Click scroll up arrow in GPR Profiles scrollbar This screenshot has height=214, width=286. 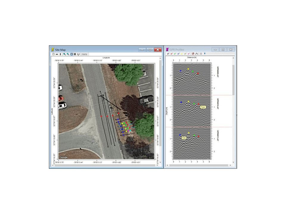[x=233, y=58]
